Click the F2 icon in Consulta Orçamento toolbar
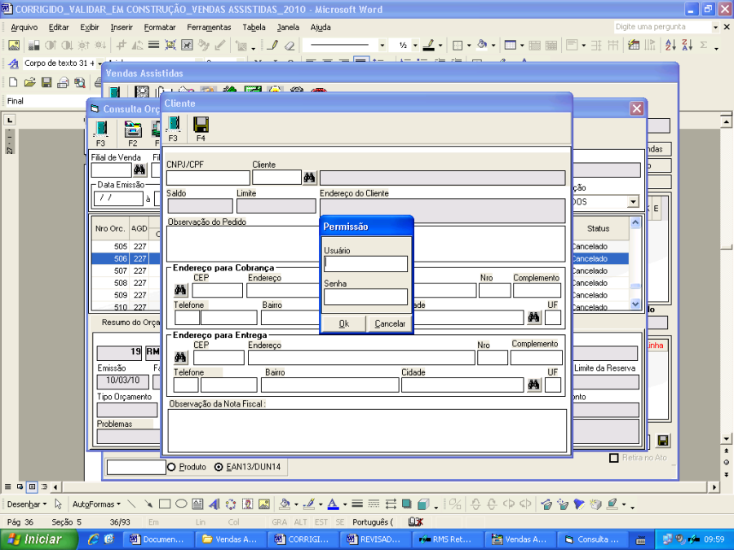 [x=132, y=130]
